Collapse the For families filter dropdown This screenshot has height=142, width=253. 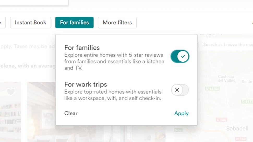pyautogui.click(x=74, y=23)
